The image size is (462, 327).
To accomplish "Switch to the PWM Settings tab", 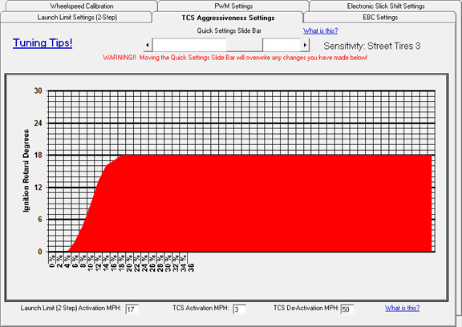I will click(x=233, y=6).
